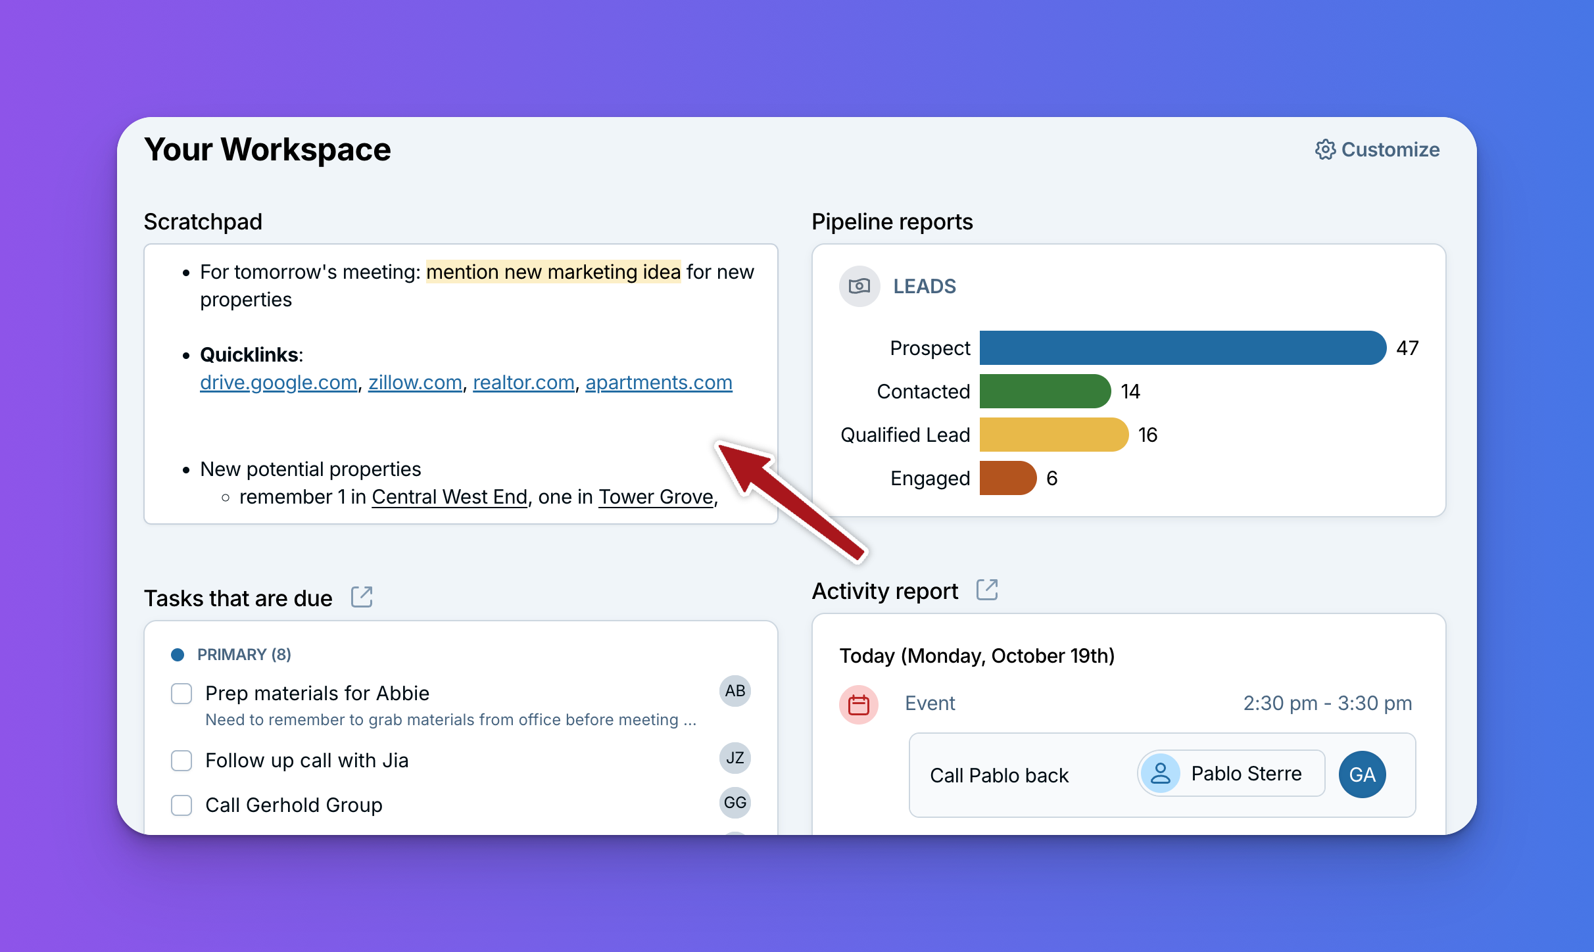Click the Central West End link

click(450, 496)
